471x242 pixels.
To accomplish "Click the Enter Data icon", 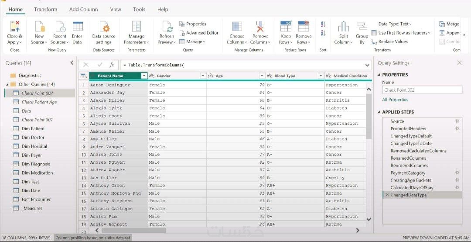I will coord(78,26).
